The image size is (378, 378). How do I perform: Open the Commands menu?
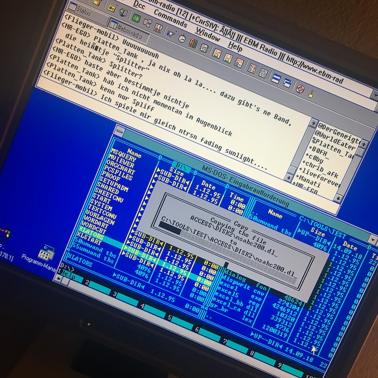point(171,19)
